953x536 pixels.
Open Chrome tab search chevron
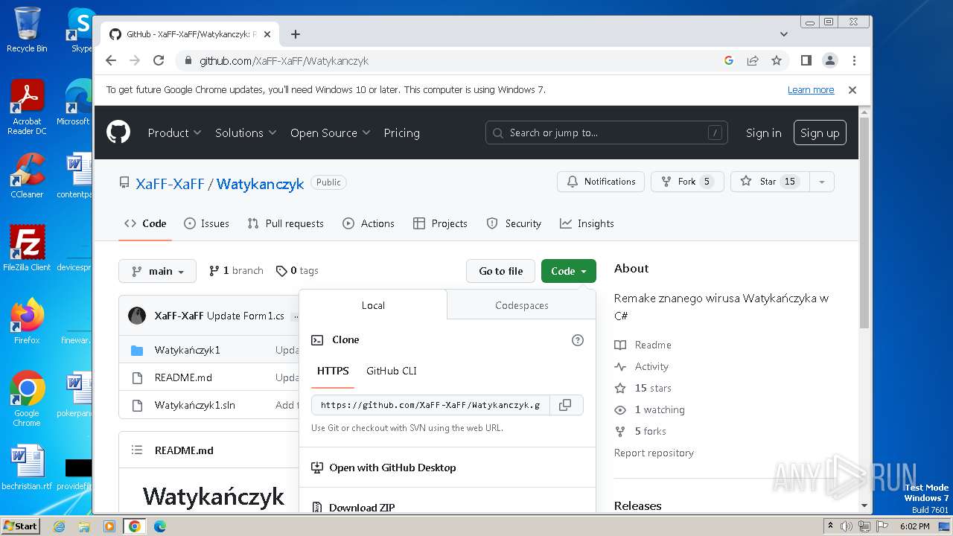pos(783,34)
